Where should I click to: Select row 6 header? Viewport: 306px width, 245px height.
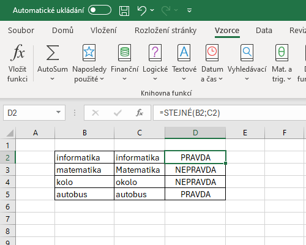(7, 206)
